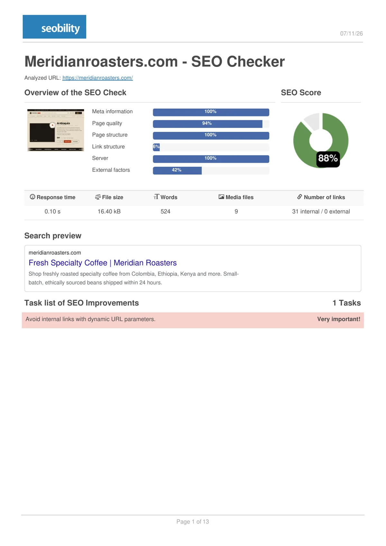The width and height of the screenshot is (386, 546).
Task: Click the meridianroasters.com search preview domain
Action: tap(55, 253)
